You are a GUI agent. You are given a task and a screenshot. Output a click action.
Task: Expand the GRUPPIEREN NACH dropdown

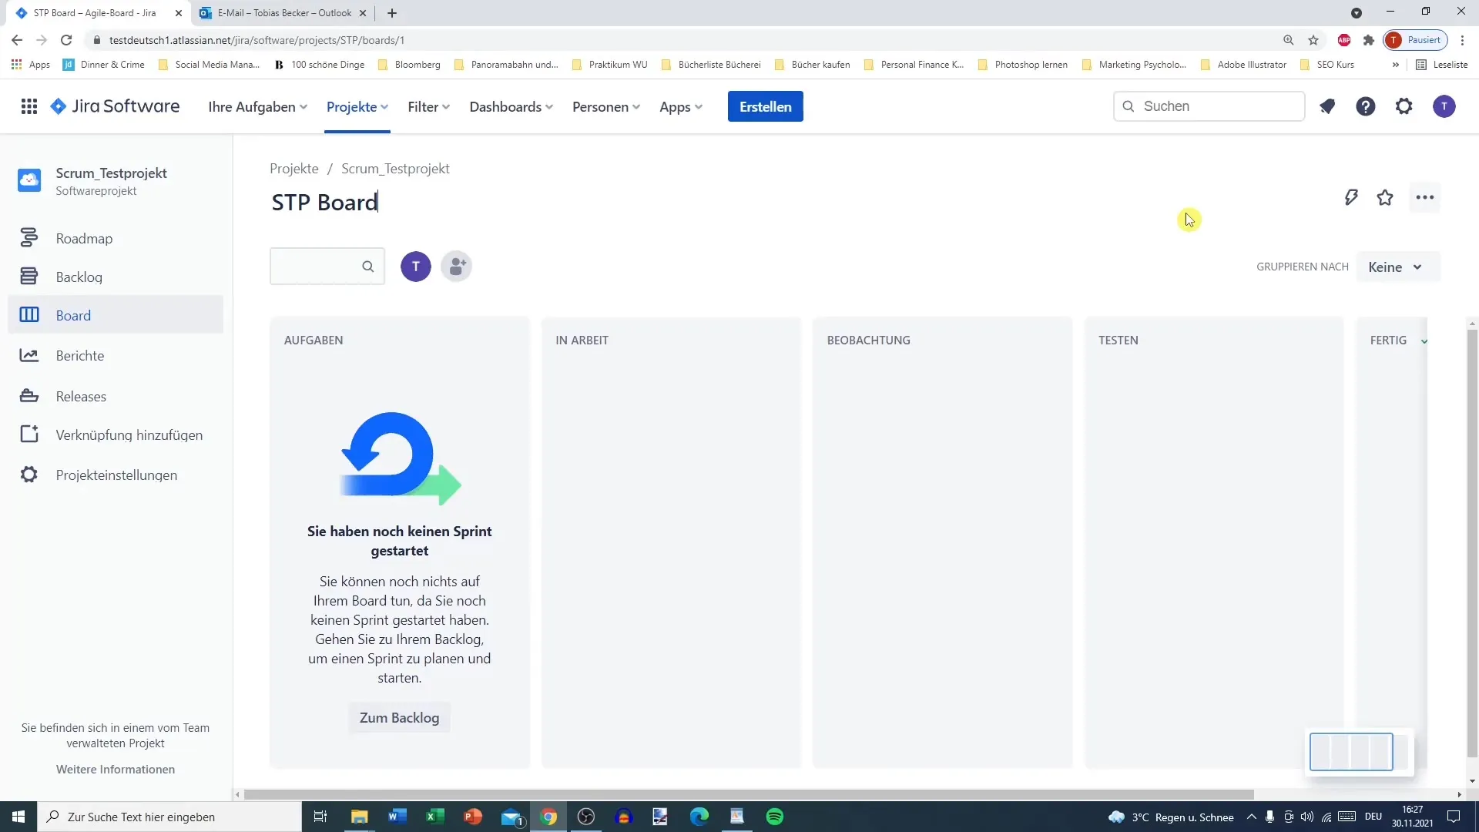(1395, 267)
